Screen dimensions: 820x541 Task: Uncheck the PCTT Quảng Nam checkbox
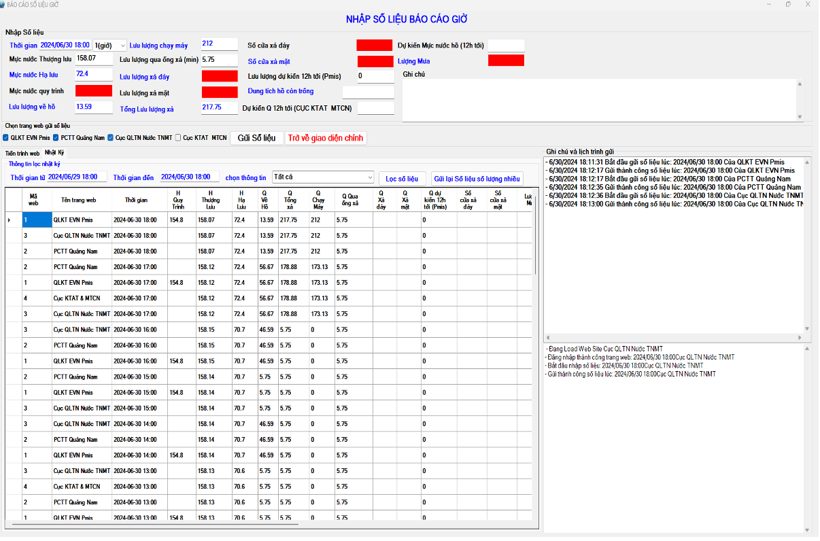[56, 138]
